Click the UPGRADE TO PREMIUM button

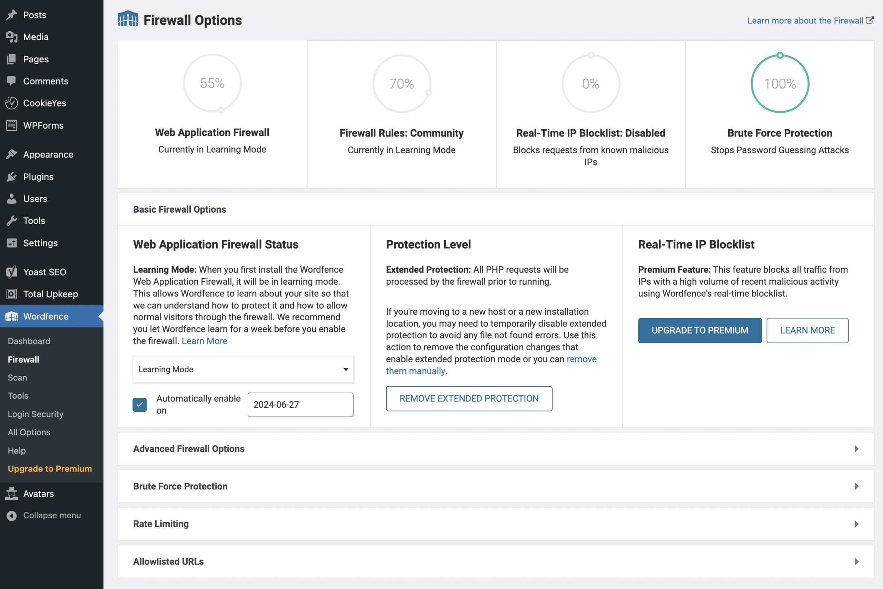click(x=700, y=330)
